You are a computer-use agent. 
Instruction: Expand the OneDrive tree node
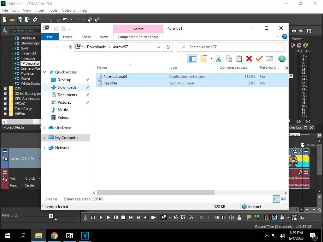(x=44, y=128)
